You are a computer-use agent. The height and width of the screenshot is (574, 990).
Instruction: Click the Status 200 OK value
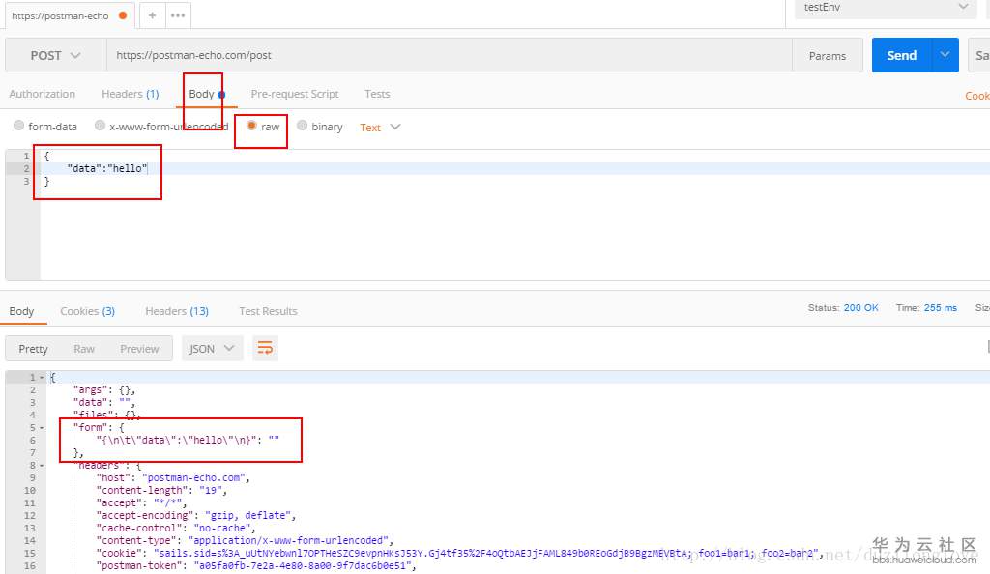860,308
